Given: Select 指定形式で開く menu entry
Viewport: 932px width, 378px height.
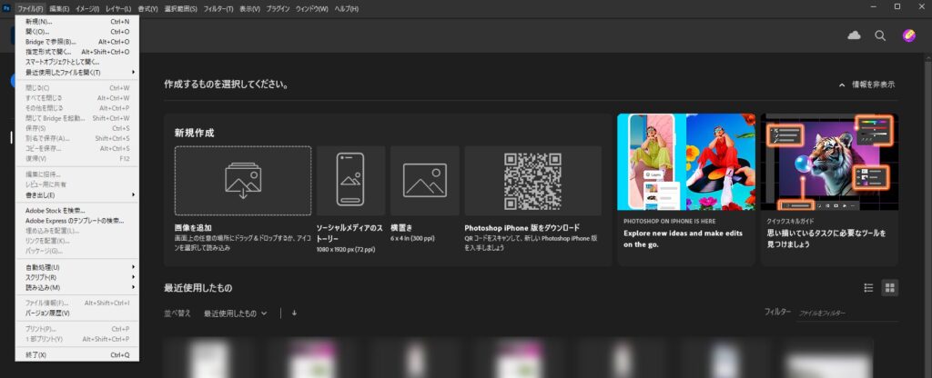Looking at the screenshot, I should [77, 52].
